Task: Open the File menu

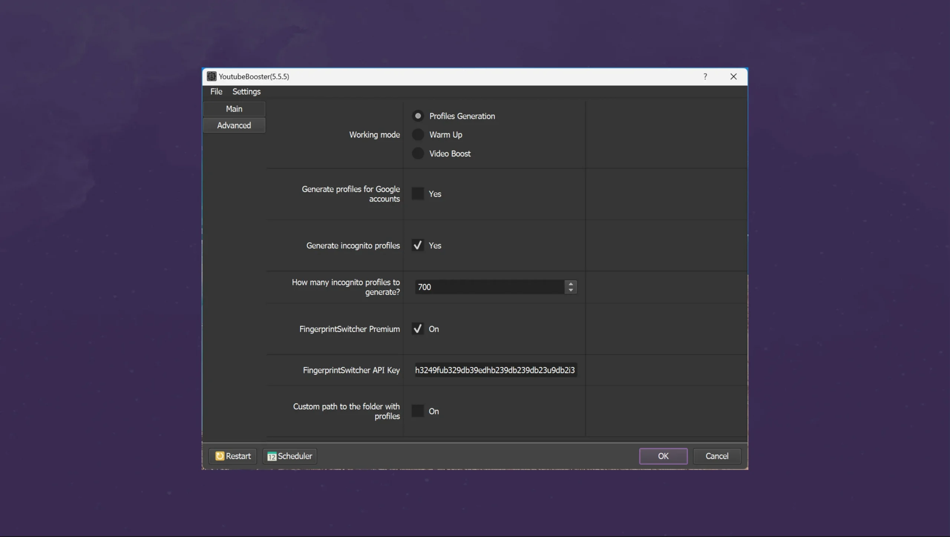Action: [x=216, y=92]
